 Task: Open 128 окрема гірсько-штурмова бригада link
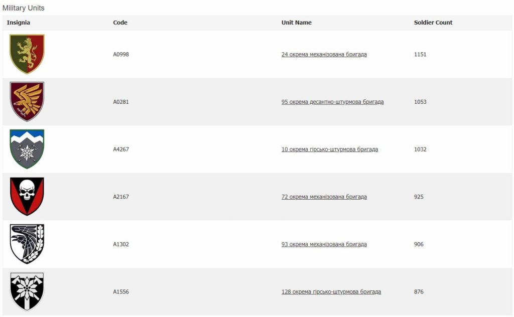(x=331, y=292)
